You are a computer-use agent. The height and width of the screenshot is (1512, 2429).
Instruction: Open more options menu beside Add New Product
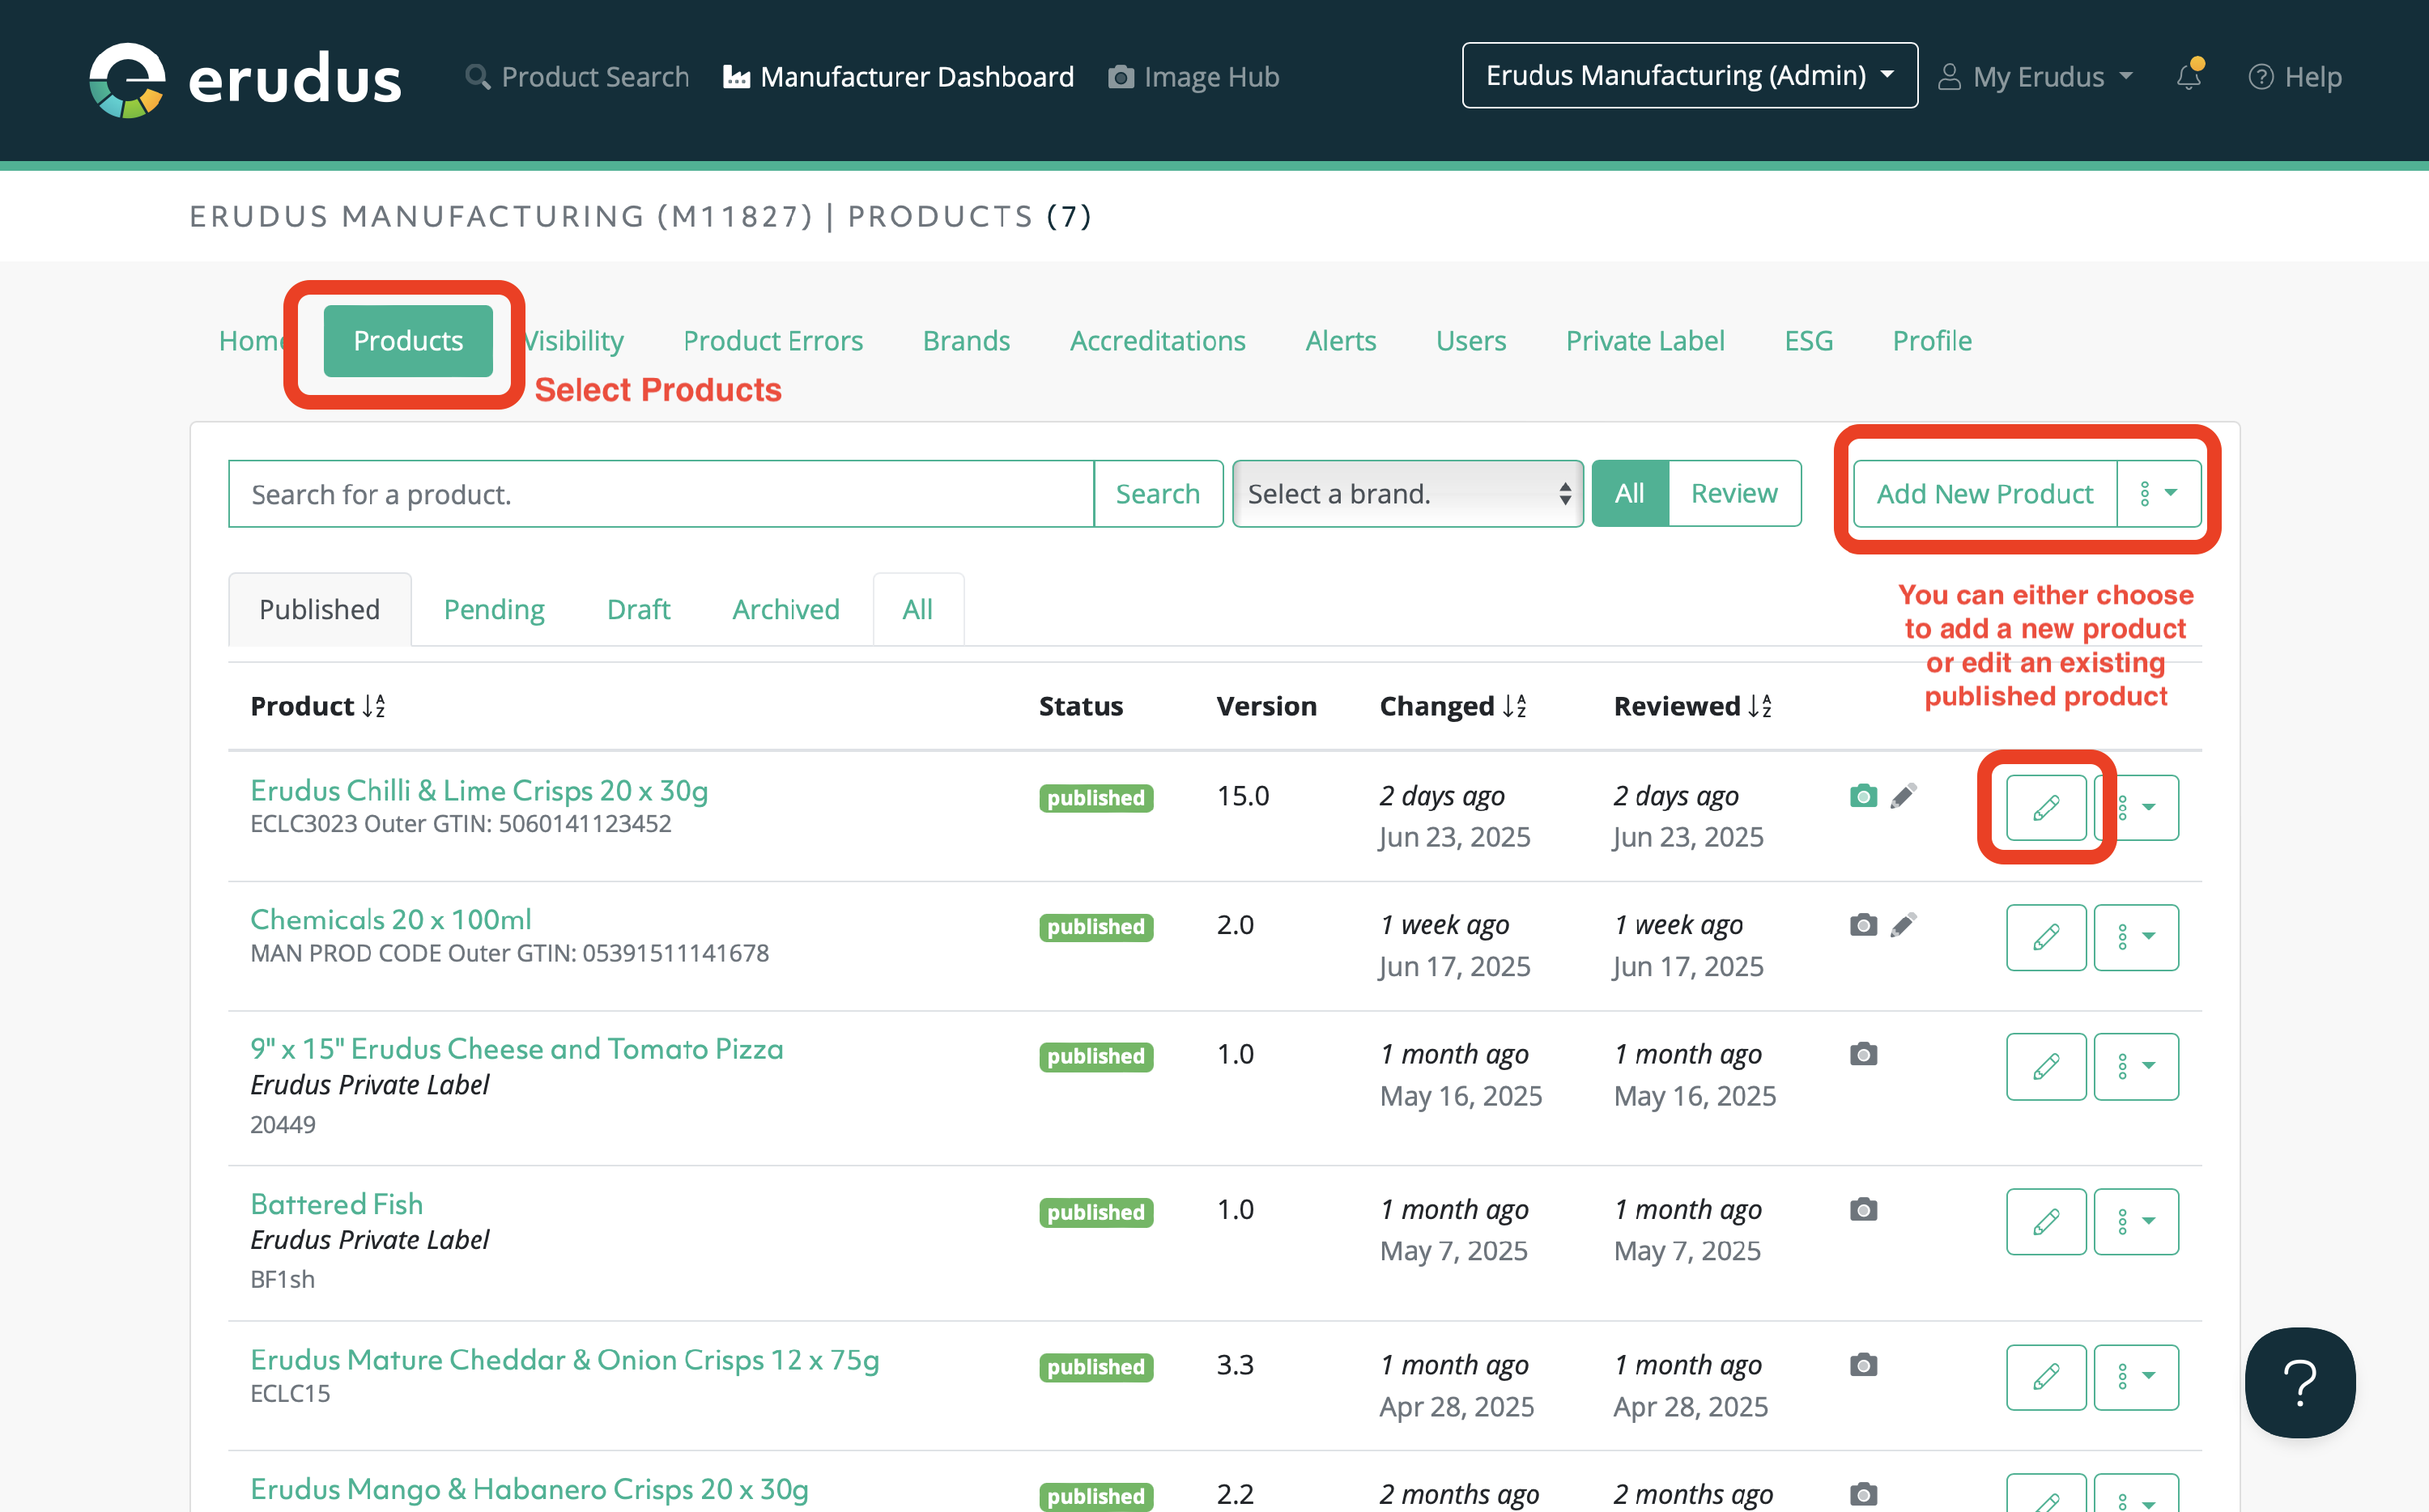pos(2158,493)
